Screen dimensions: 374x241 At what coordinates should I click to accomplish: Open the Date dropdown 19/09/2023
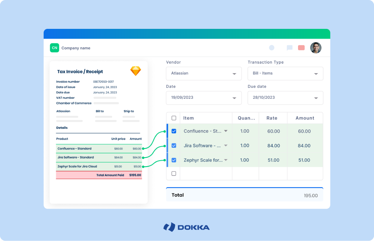tap(204, 98)
